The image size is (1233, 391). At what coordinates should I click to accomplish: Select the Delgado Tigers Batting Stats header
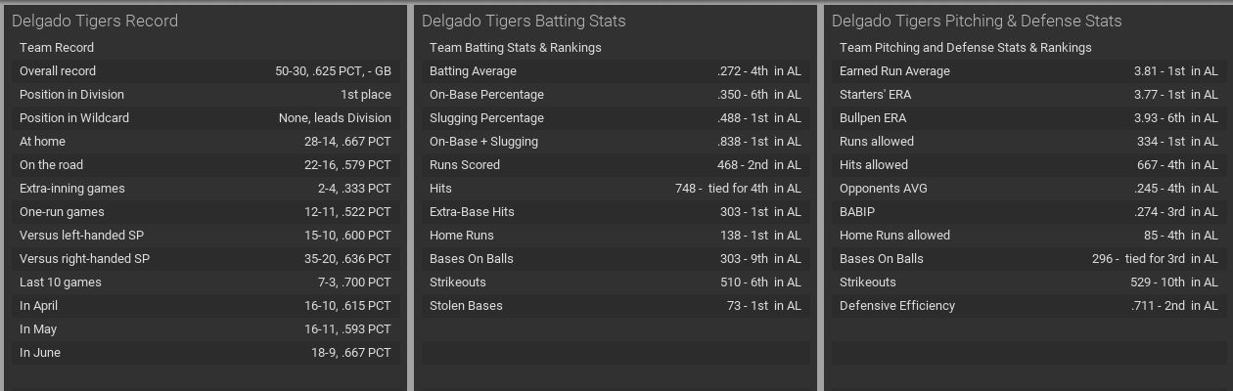pos(524,21)
